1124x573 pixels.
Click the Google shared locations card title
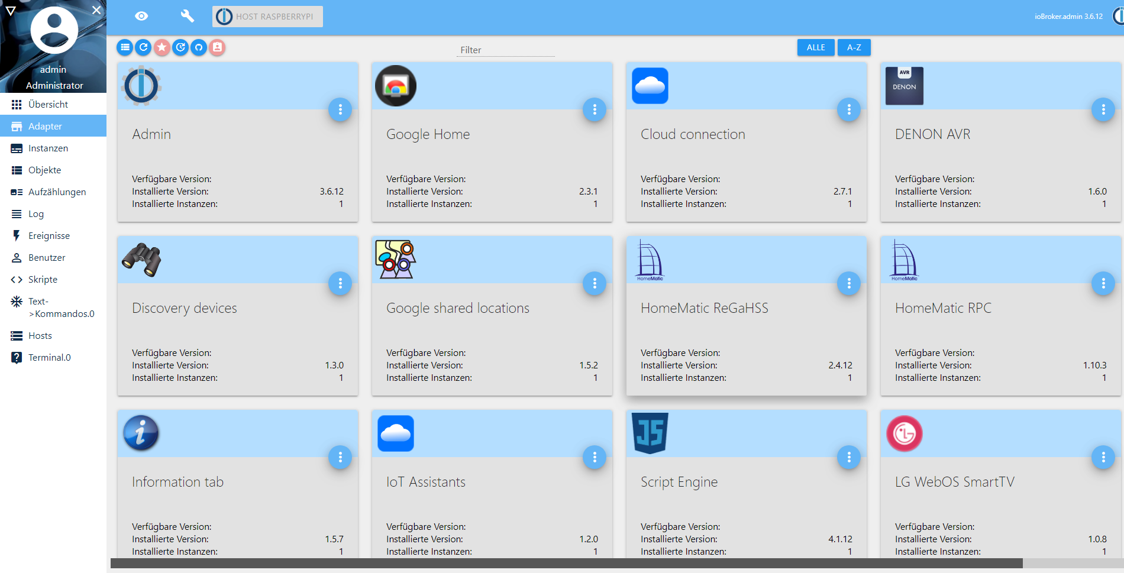(x=458, y=308)
